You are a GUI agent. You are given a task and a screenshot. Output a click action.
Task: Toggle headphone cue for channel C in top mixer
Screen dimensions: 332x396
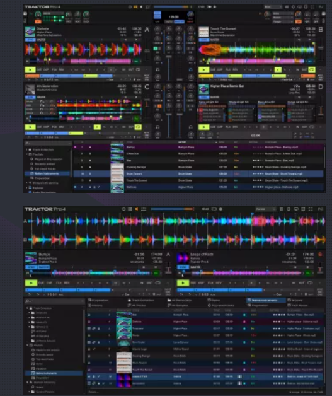tap(157, 127)
